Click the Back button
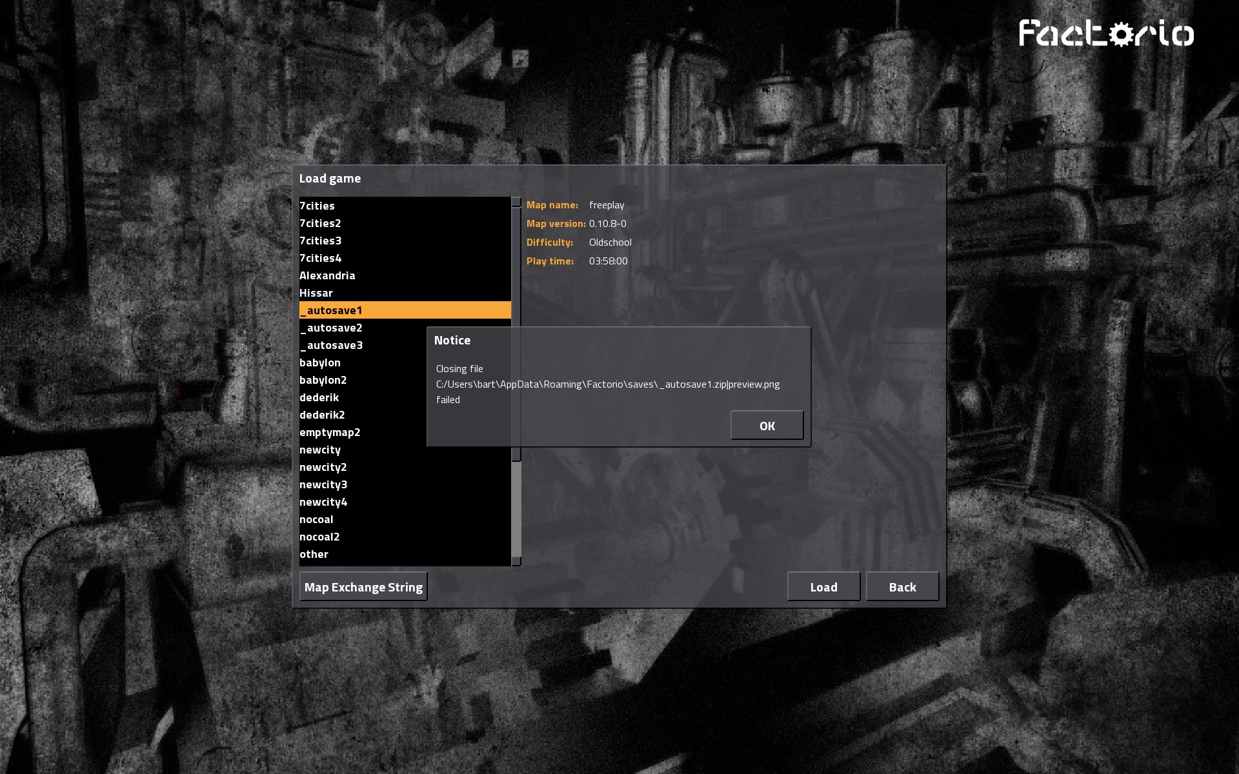Image resolution: width=1239 pixels, height=774 pixels. click(902, 587)
